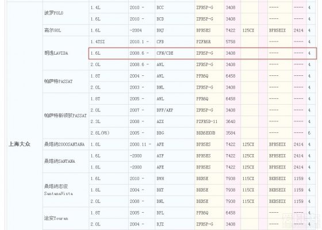Screen dimensions: 322x230
Task: Click engine code BCC
Action: click(x=160, y=7)
